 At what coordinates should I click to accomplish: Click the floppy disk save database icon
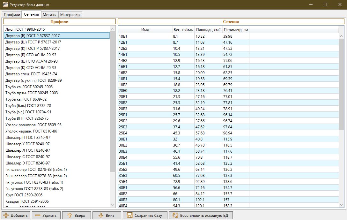tap(129, 215)
